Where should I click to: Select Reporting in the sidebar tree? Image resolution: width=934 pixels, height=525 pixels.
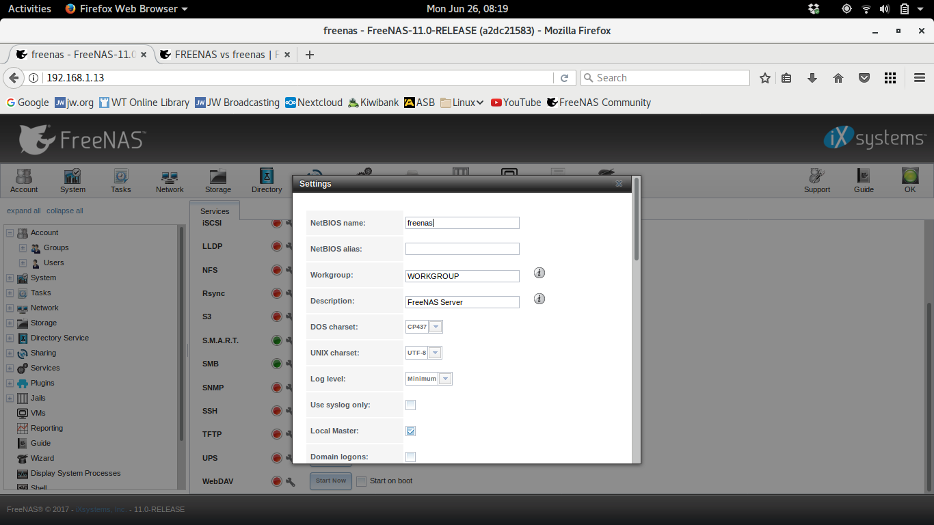coord(46,429)
